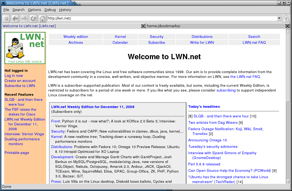Click the warning triangle icon beside URL bar
The image size is (292, 191).
click(286, 19)
